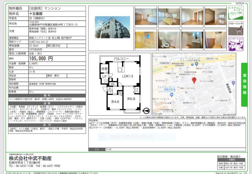
Task: Click the 築年 value 1973年09月
Action: click(x=36, y=49)
